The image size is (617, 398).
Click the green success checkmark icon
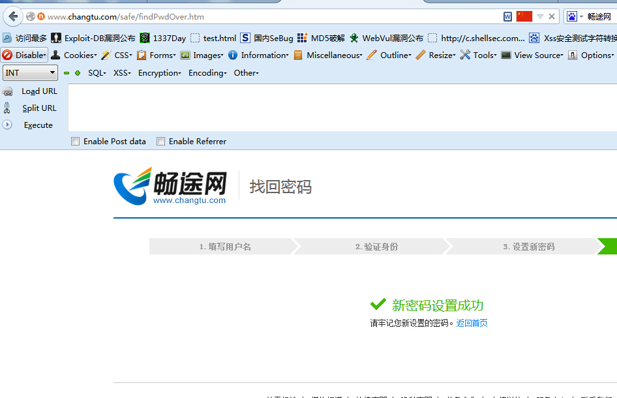point(378,304)
